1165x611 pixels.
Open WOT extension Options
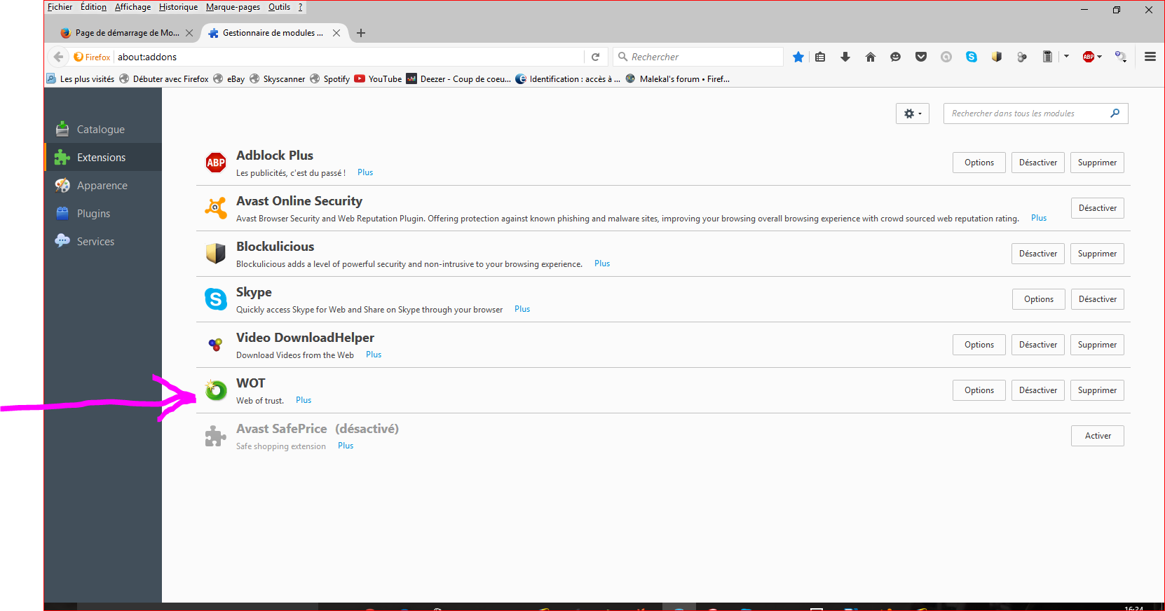[x=979, y=390]
